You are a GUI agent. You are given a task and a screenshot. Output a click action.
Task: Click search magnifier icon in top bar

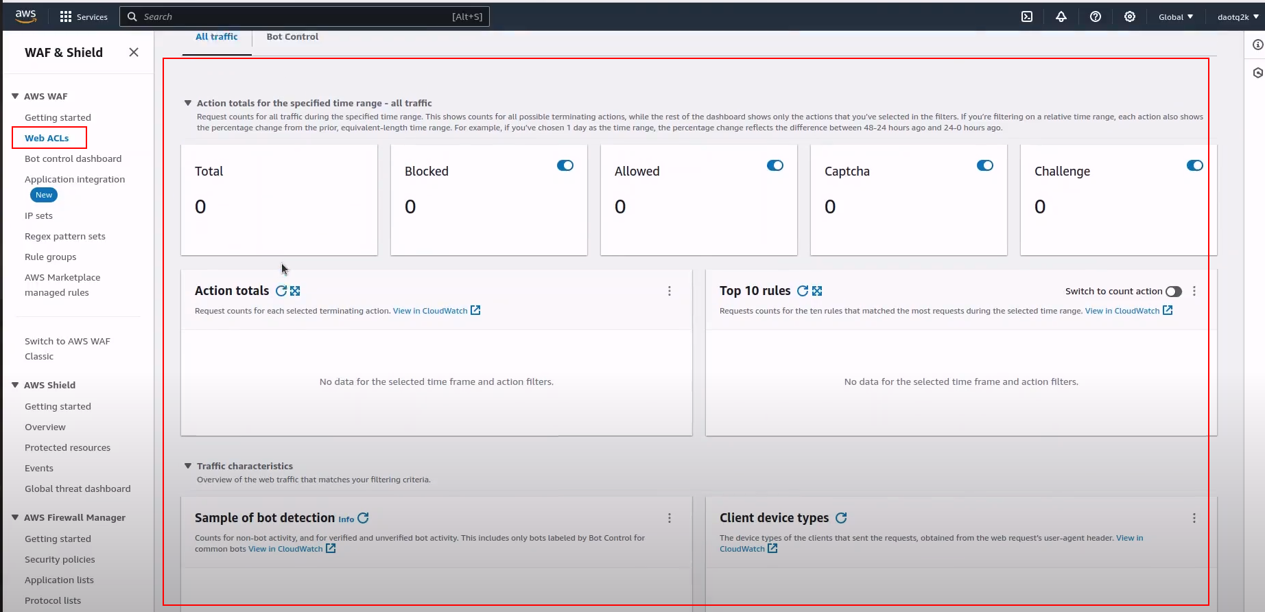pos(132,16)
